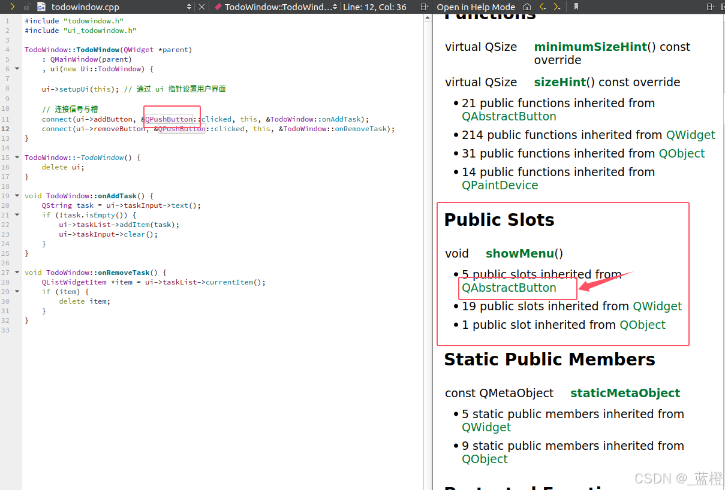The height and width of the screenshot is (490, 725).
Task: Collapse the if (item) block at line 29
Action: click(17, 291)
